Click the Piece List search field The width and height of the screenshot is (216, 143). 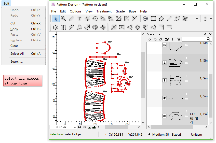pyautogui.click(x=194, y=39)
